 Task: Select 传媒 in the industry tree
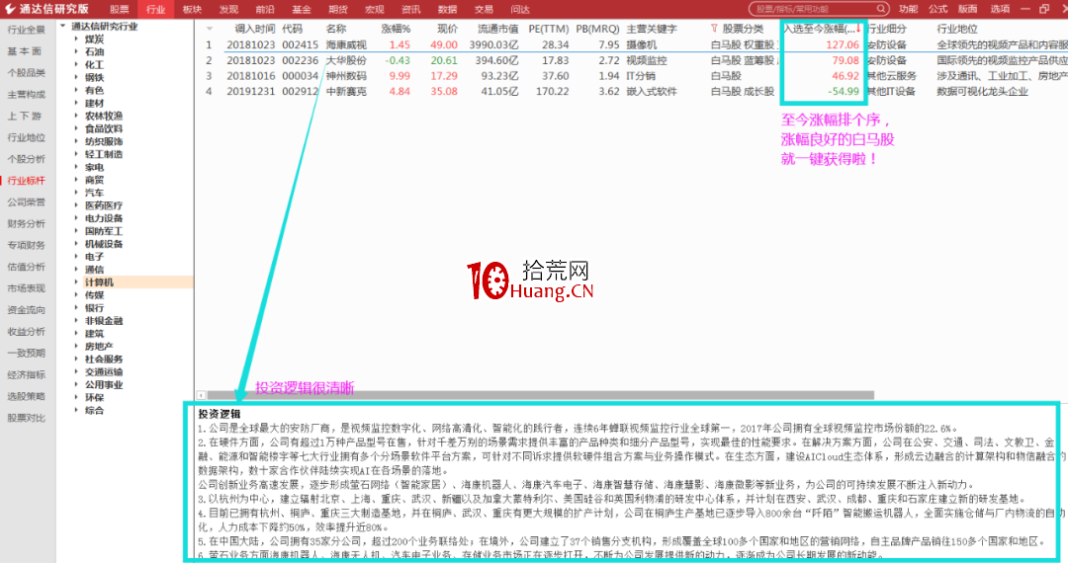pos(94,295)
